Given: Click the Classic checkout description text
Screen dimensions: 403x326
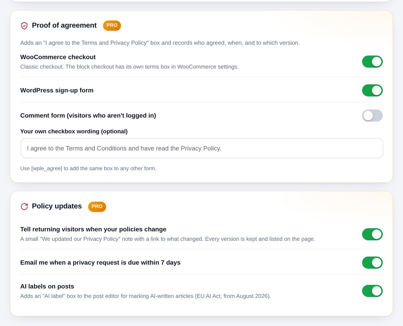Looking at the screenshot, I should 129,67.
